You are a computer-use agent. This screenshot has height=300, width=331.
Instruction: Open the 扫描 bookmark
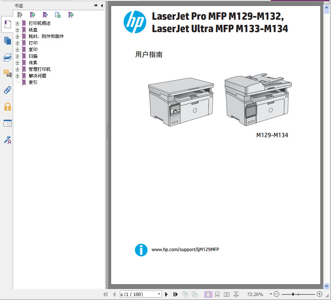click(33, 56)
